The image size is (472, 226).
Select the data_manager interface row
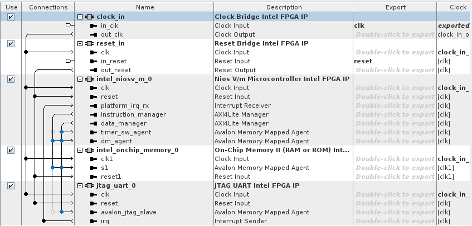(x=124, y=123)
